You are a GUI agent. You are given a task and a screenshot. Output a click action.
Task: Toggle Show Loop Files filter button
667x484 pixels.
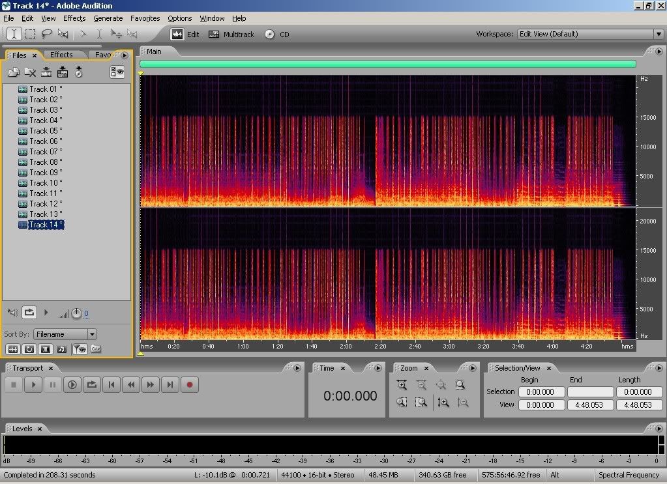click(29, 349)
